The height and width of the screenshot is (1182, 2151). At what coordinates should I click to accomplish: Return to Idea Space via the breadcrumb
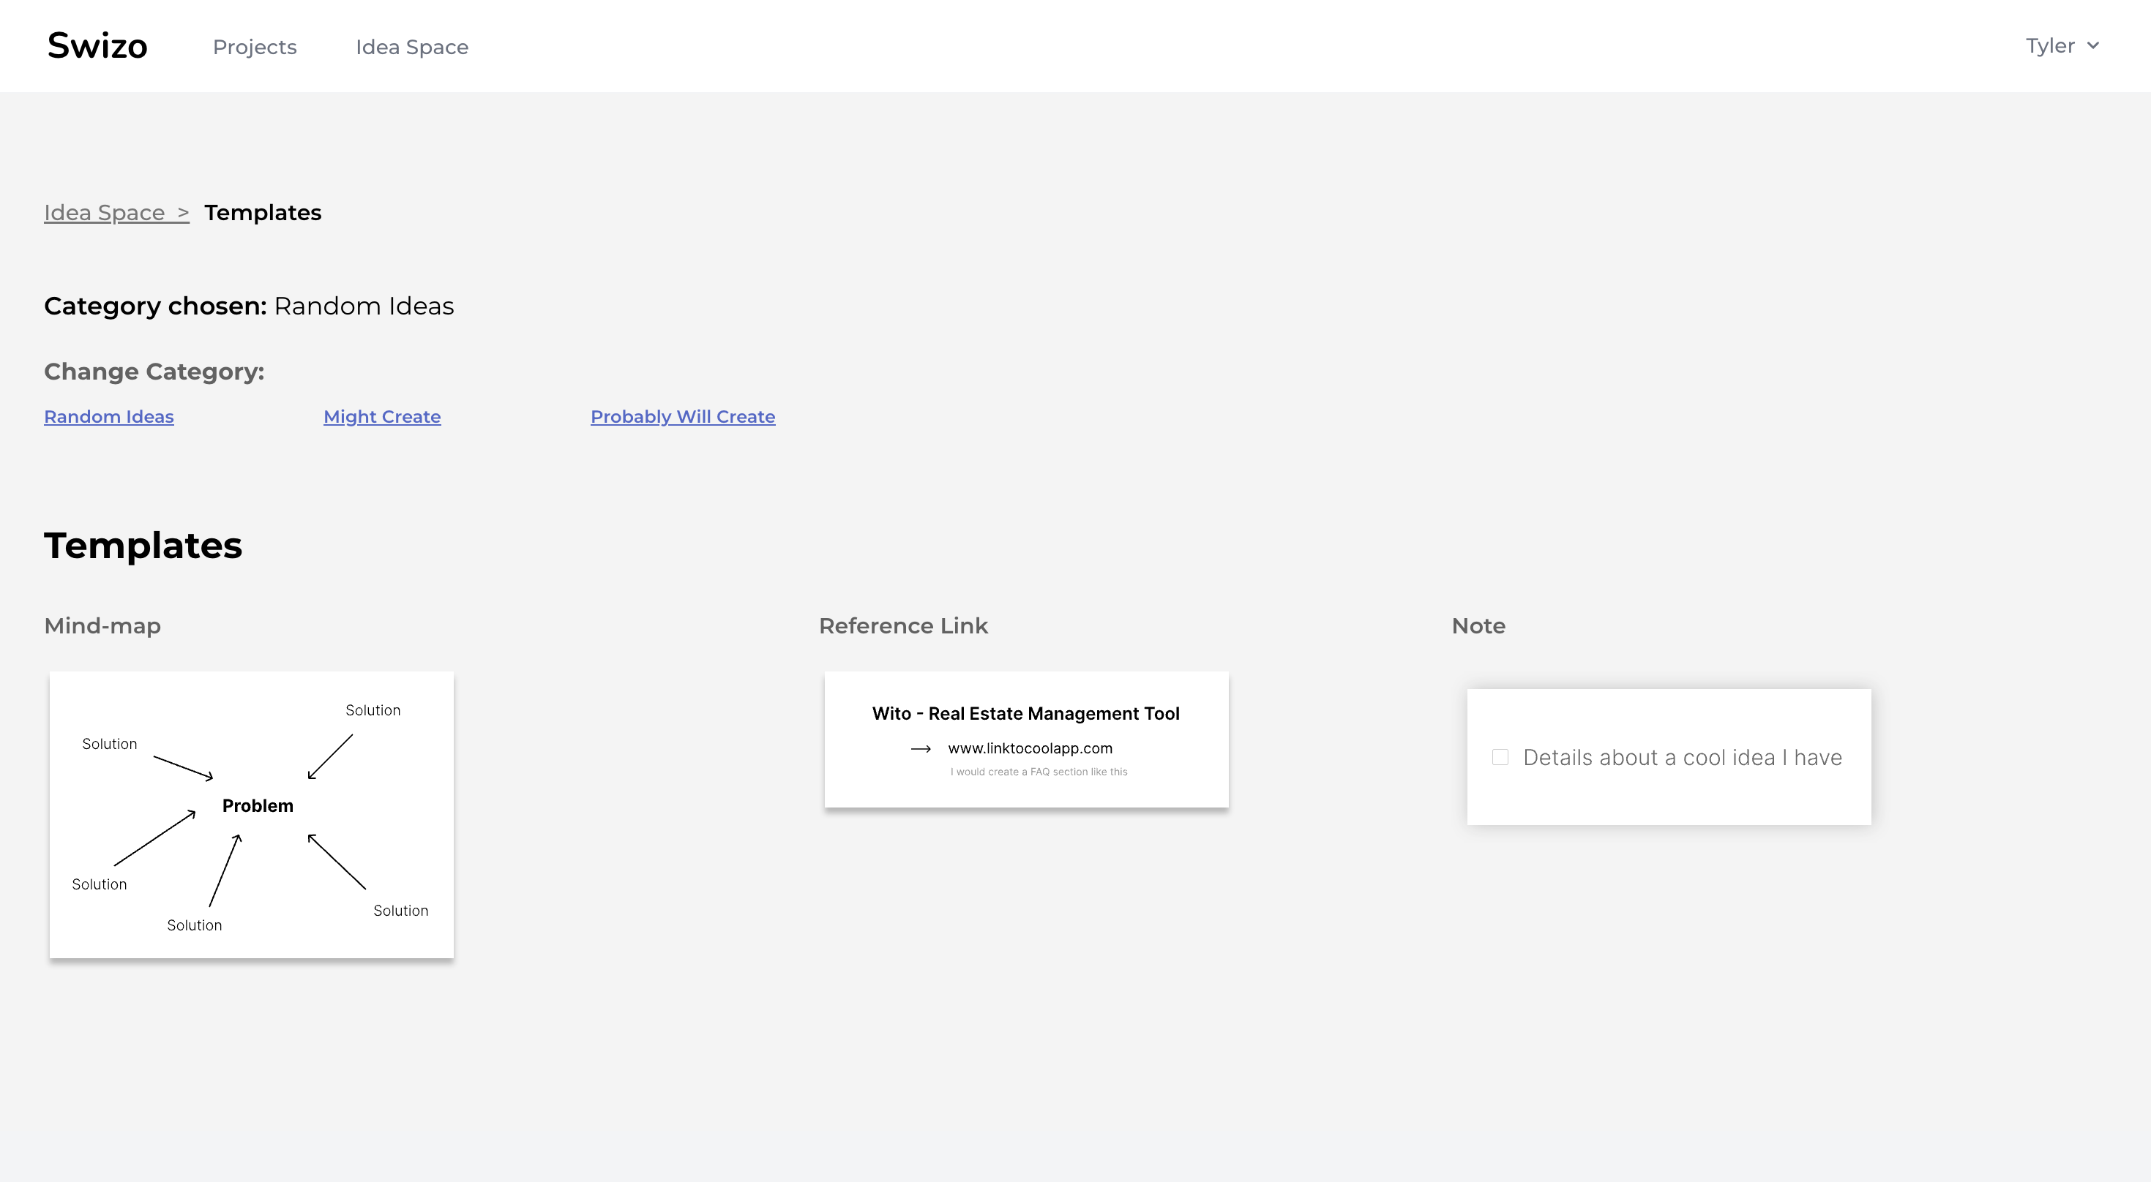coord(105,213)
